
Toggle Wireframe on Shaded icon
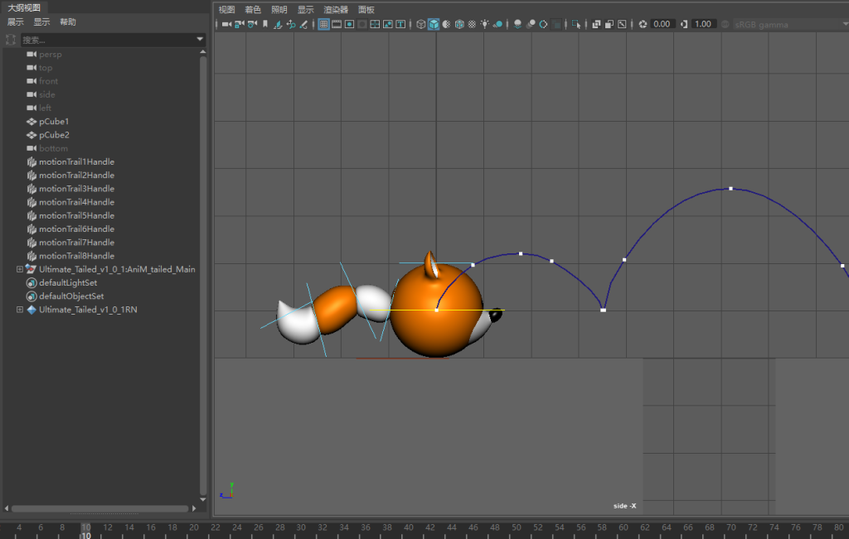(x=459, y=24)
